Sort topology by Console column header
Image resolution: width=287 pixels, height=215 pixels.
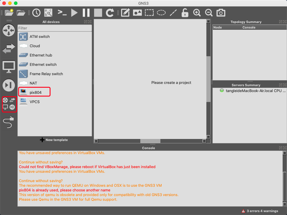coord(264,27)
